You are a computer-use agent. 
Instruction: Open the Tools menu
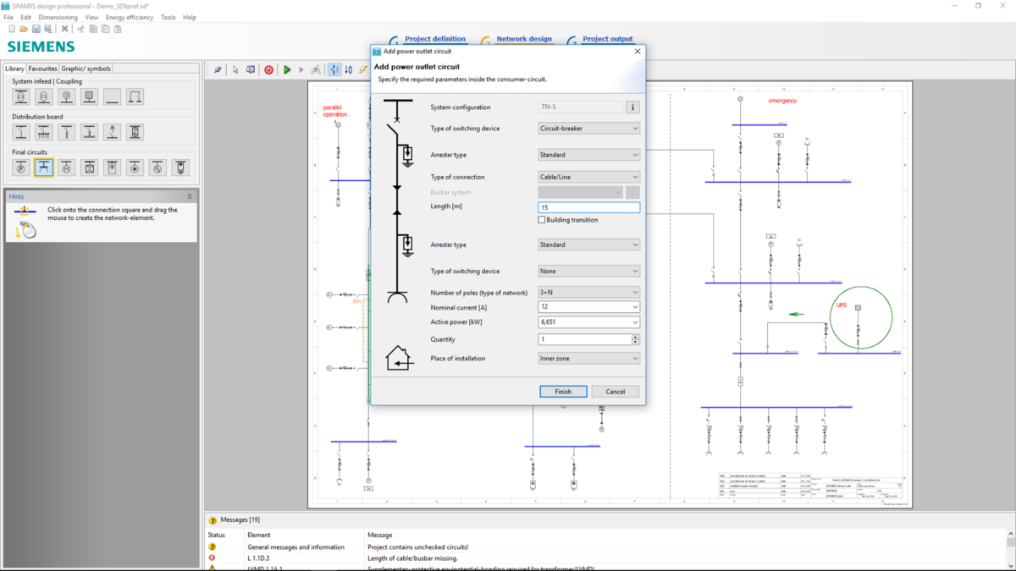[x=168, y=17]
